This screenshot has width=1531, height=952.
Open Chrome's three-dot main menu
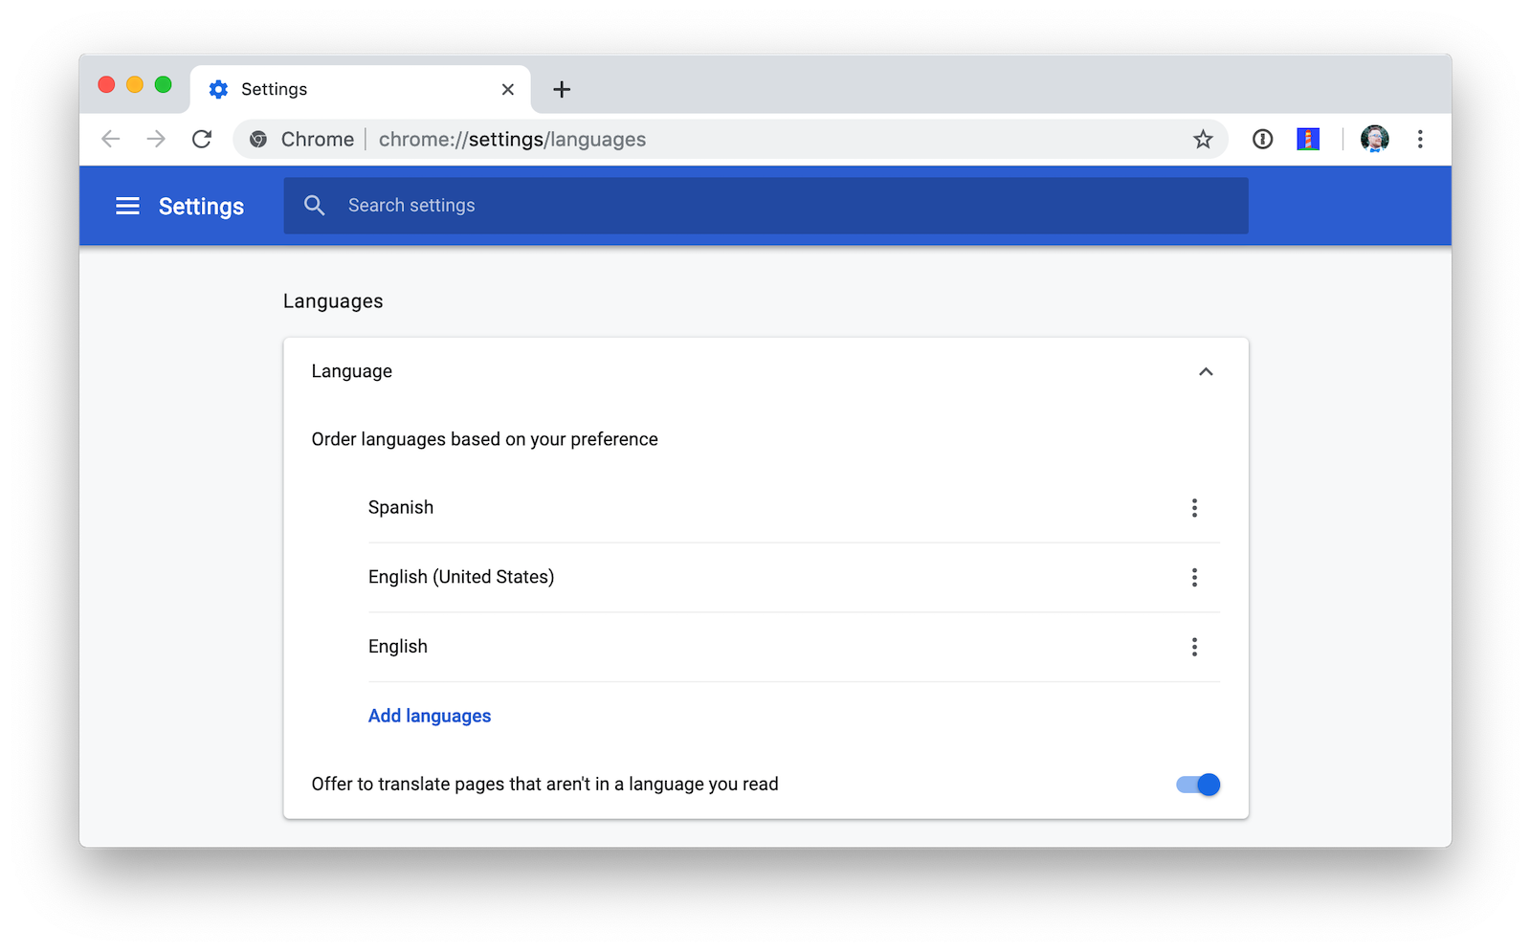click(x=1420, y=140)
